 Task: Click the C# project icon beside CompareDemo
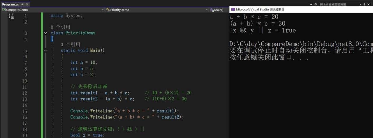tap(4, 10)
